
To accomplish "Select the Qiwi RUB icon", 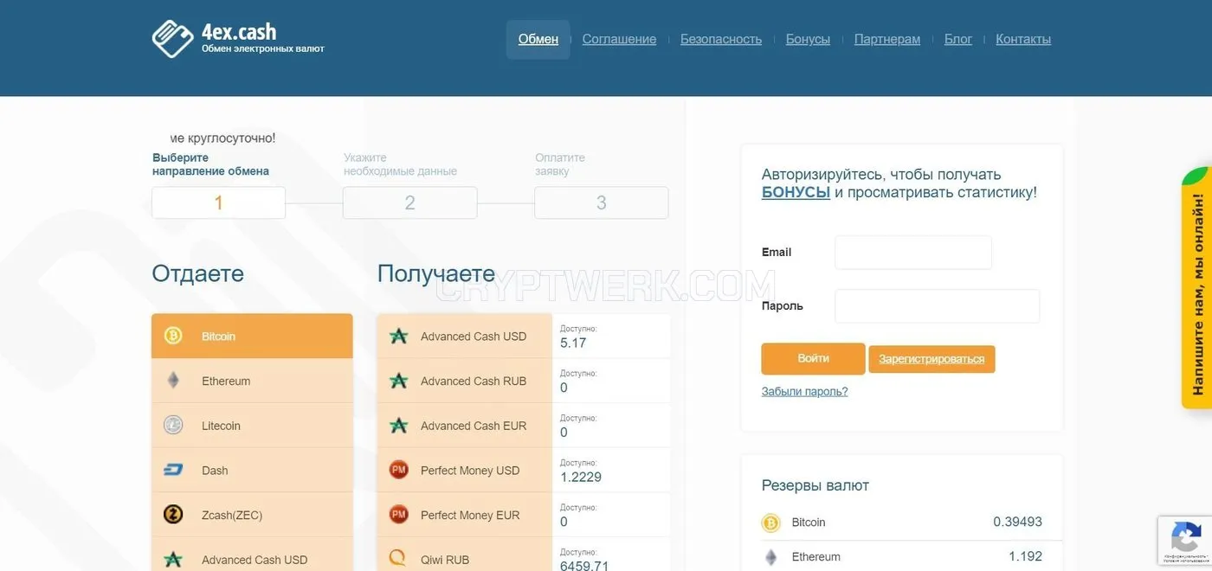I will pyautogui.click(x=398, y=560).
